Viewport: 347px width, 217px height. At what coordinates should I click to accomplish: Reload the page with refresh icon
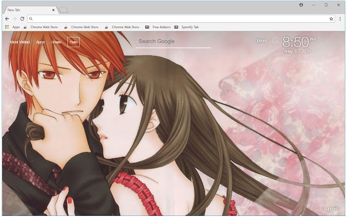[x=22, y=19]
